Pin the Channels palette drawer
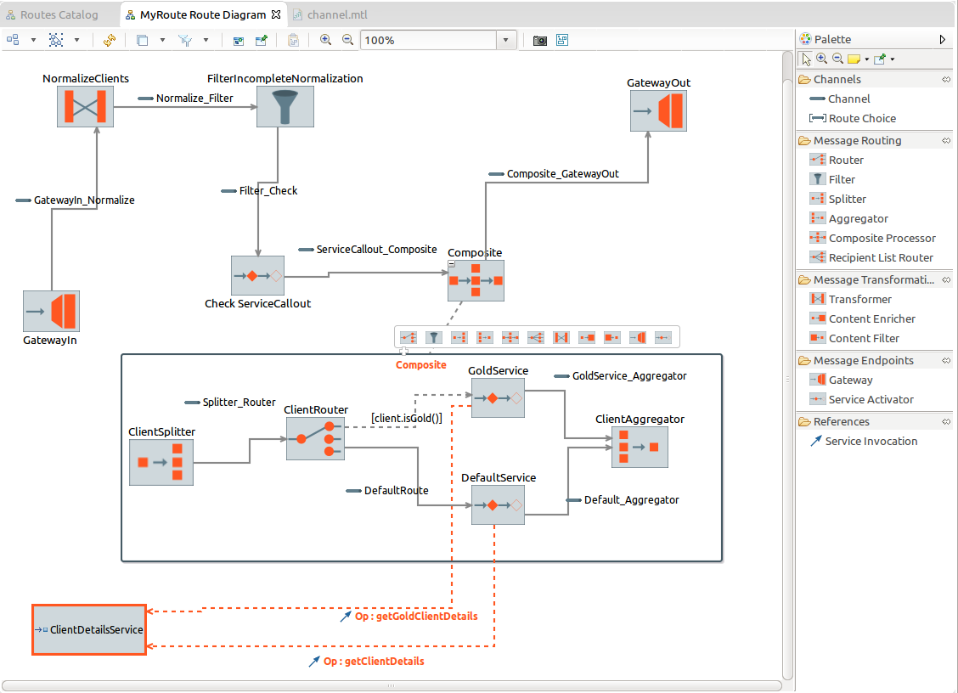 pos(946,80)
